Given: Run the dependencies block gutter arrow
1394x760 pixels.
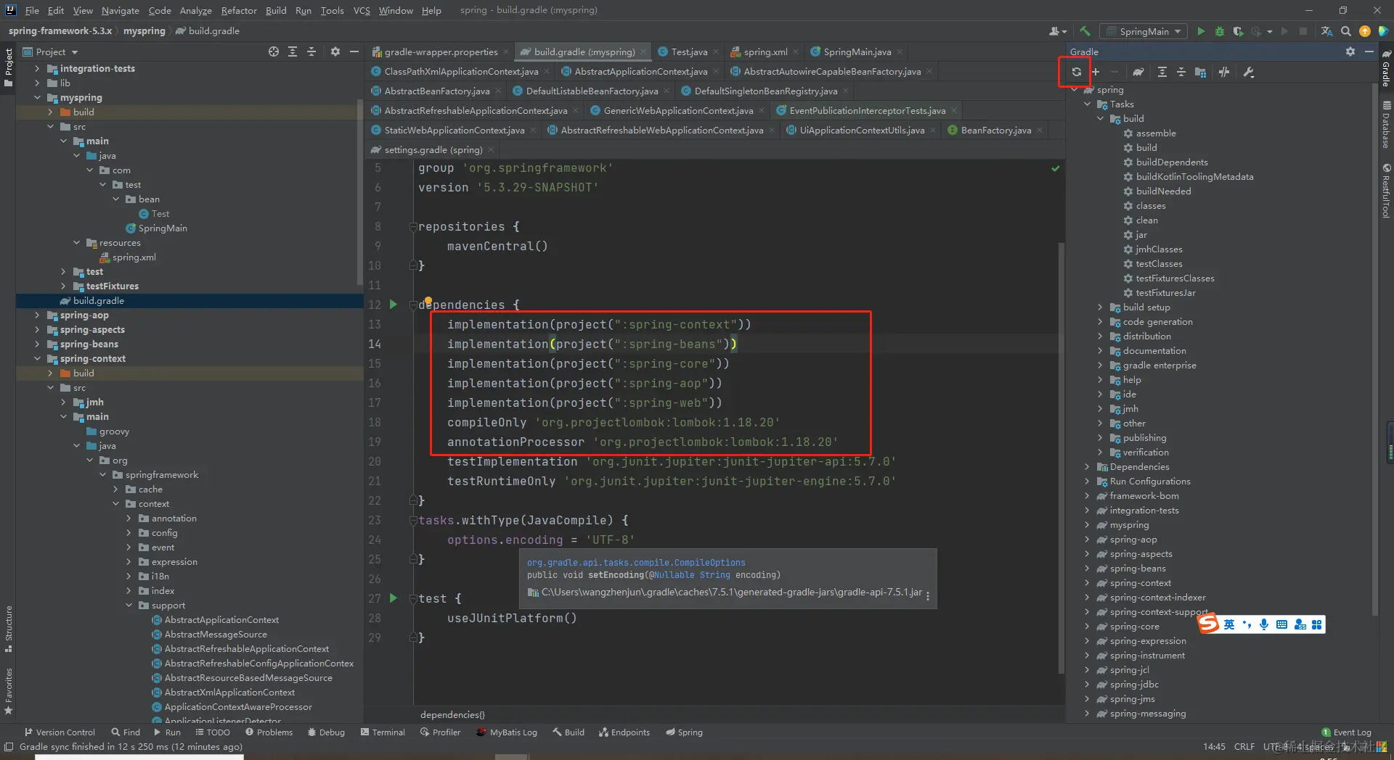Looking at the screenshot, I should coord(394,305).
